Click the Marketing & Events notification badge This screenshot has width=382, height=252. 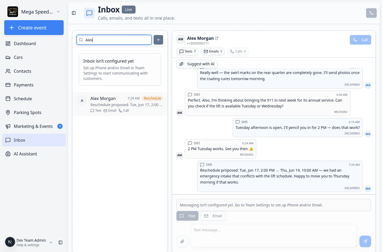click(60, 126)
